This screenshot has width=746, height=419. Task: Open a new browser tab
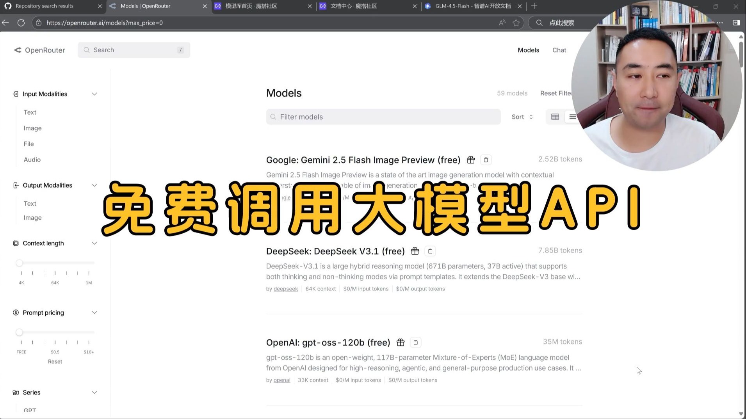(534, 6)
